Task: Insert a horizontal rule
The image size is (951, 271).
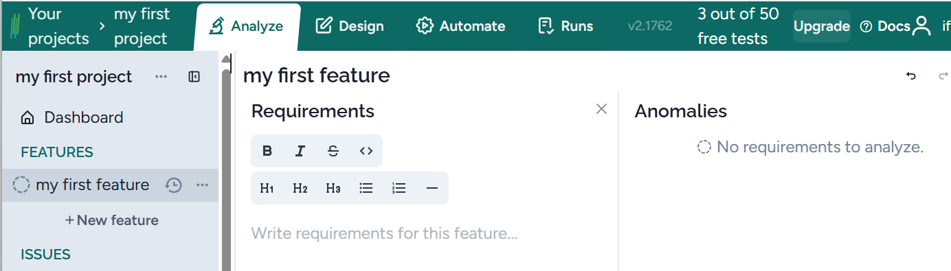Action: [x=432, y=188]
